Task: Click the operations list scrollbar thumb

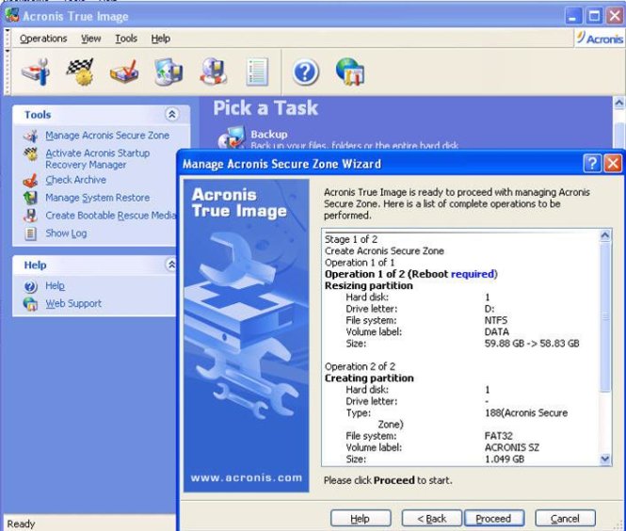Action: click(x=605, y=316)
